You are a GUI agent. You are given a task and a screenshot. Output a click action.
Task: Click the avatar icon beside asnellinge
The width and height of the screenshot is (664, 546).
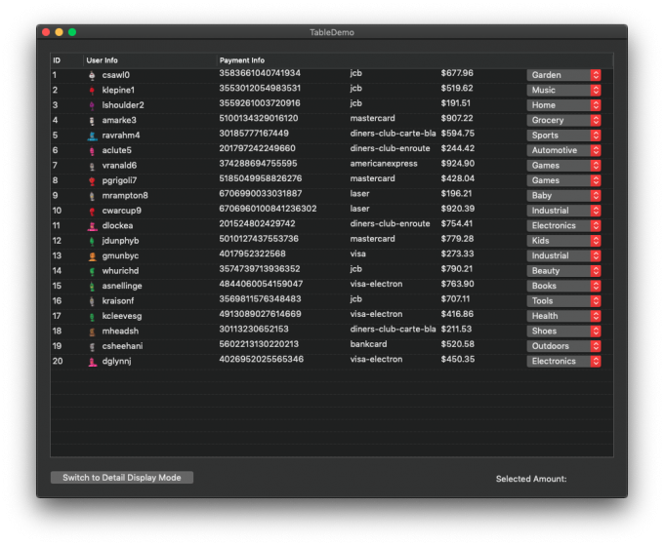coord(92,287)
